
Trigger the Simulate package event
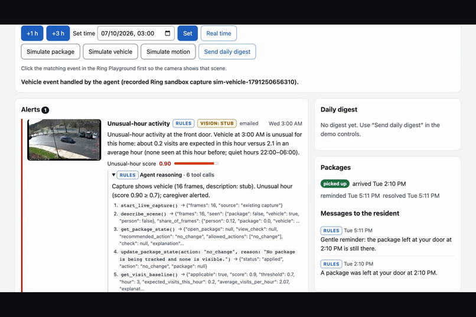click(x=50, y=52)
